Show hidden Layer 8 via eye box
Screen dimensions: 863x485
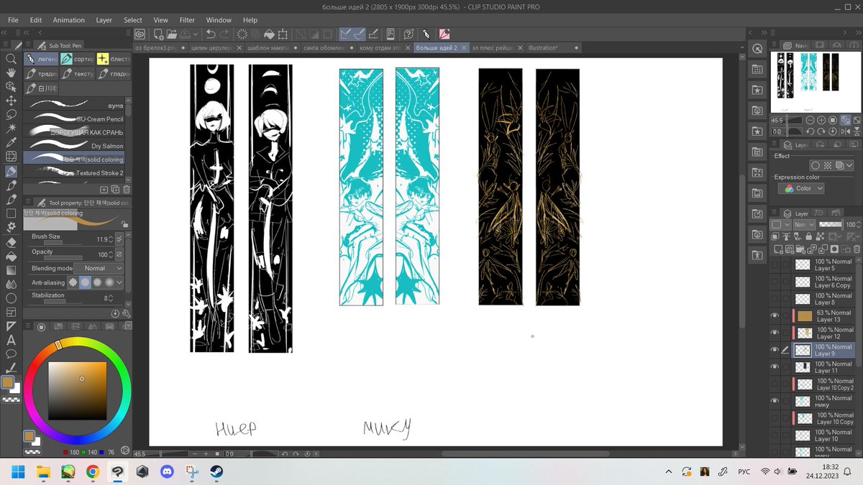click(x=775, y=299)
